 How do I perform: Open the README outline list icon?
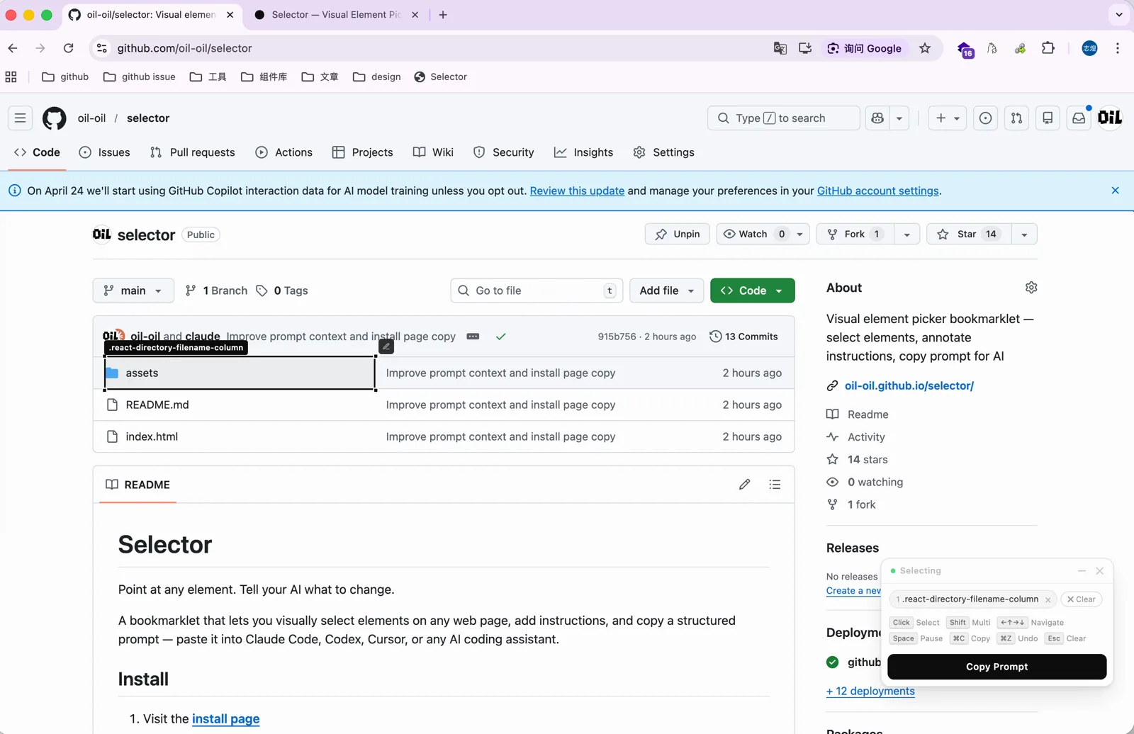[x=775, y=485]
